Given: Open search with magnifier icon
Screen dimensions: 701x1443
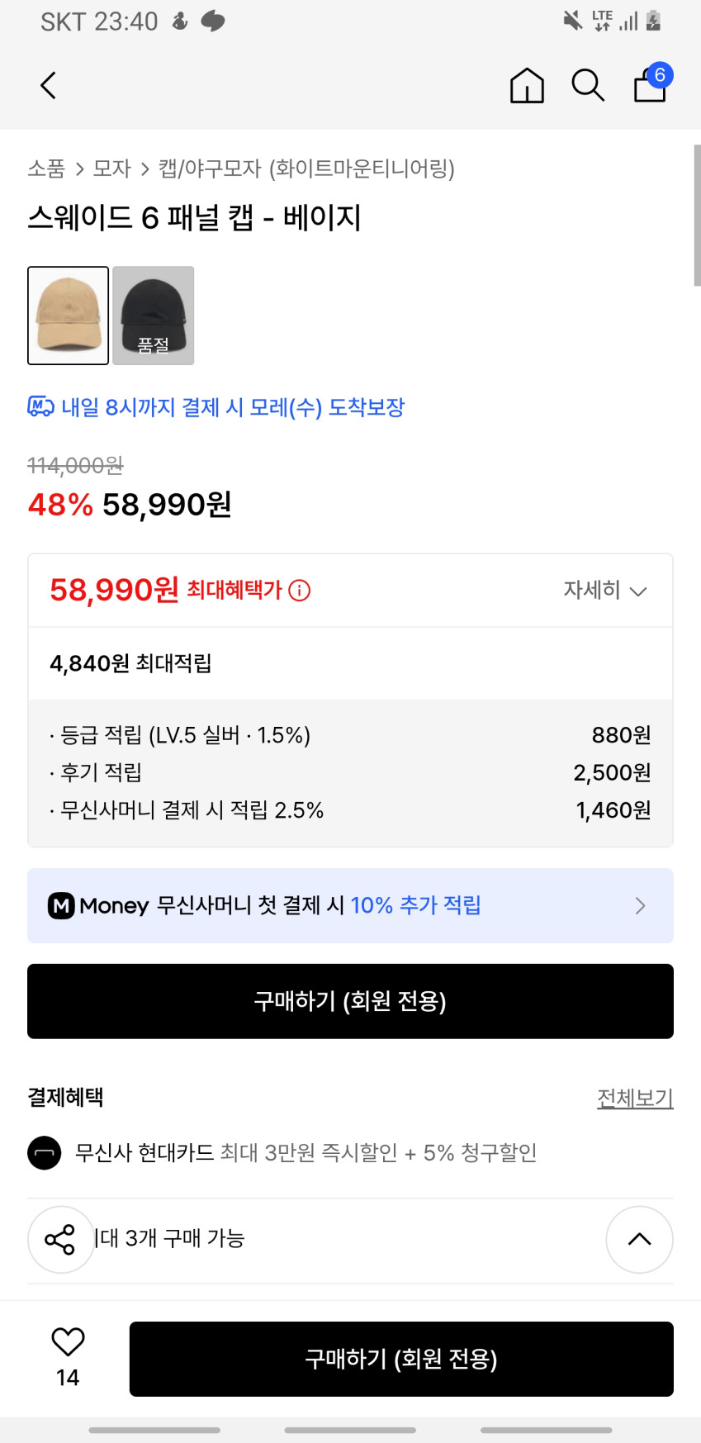Looking at the screenshot, I should [x=588, y=85].
